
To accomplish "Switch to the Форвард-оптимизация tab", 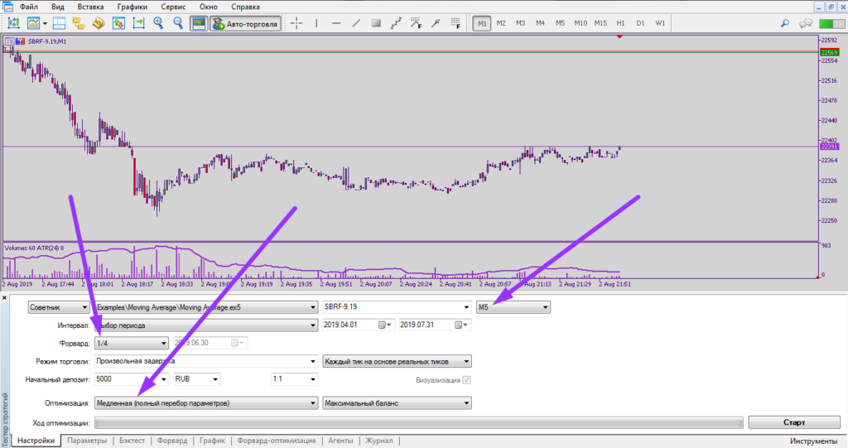I will [x=277, y=441].
